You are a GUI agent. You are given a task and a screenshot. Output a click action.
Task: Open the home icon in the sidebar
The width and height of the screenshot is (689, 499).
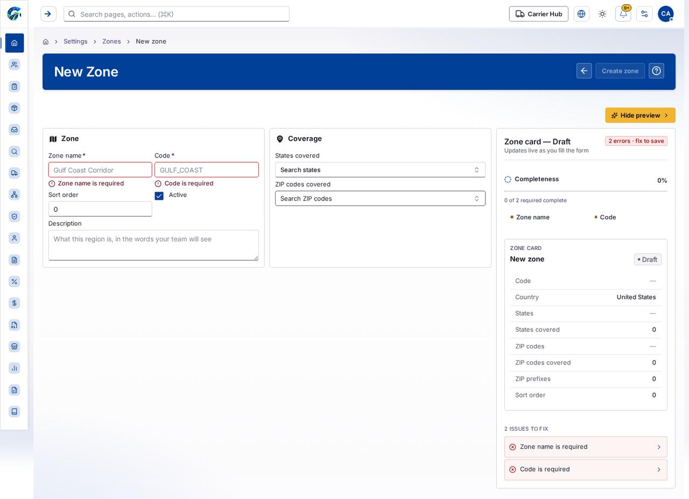(15, 43)
